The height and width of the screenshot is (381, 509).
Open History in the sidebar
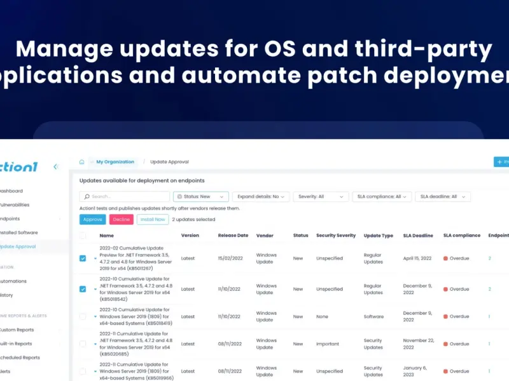click(6, 295)
